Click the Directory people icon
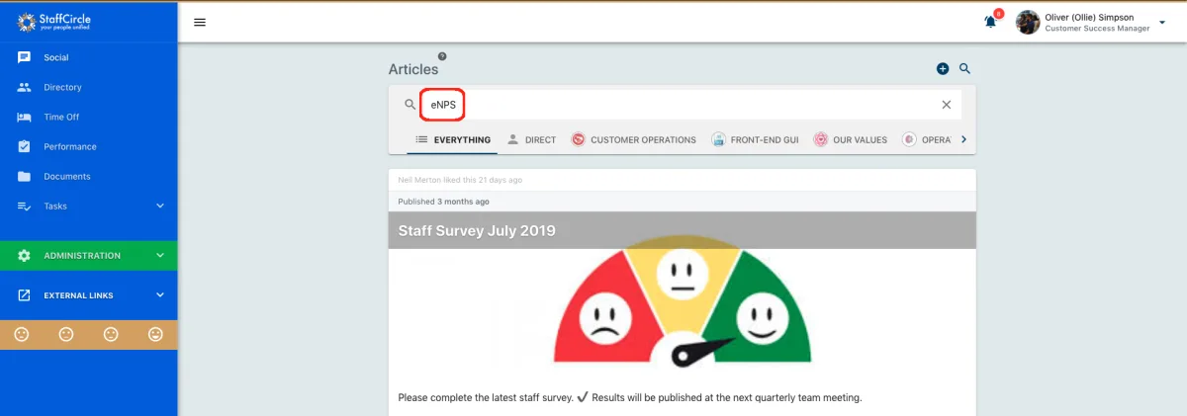 click(25, 87)
